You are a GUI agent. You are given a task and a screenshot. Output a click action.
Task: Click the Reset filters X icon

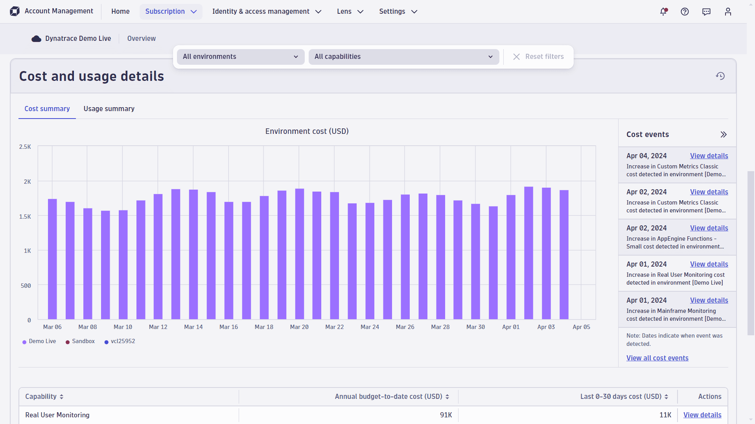pyautogui.click(x=516, y=57)
